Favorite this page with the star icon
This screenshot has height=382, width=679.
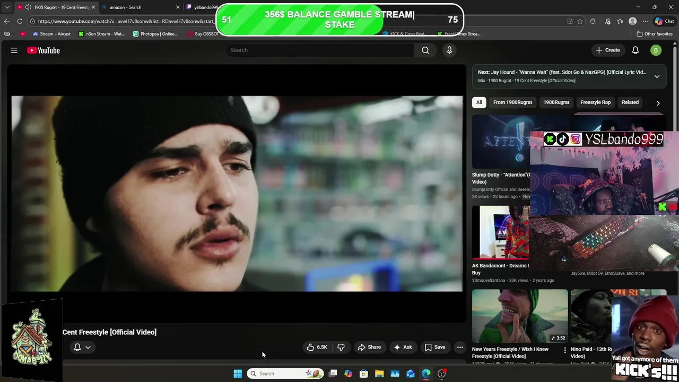pyautogui.click(x=580, y=21)
